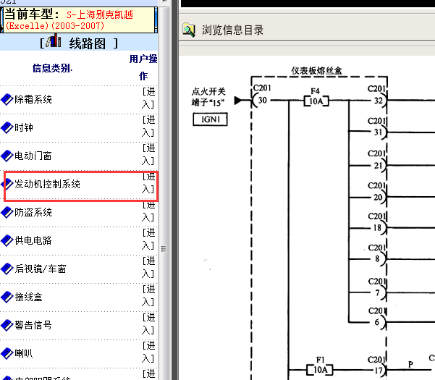
Task: Click the 浏览信息目录 label
Action: click(232, 30)
